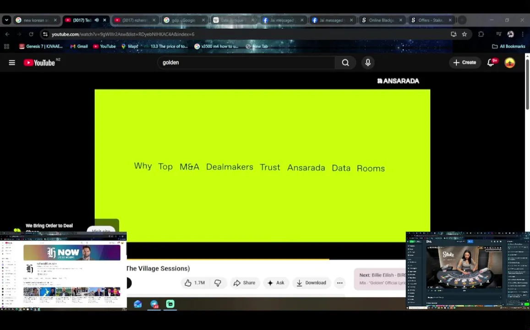Select the Stake blackjack window preview thumbnail
This screenshot has width=530, height=330.
(x=468, y=270)
